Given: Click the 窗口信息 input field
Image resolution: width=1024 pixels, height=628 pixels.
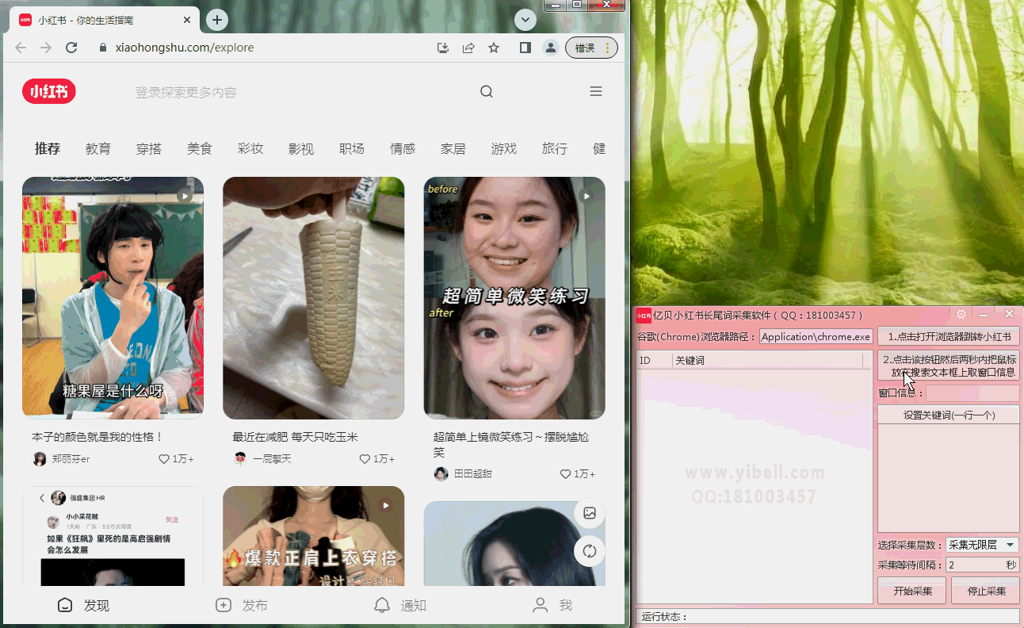Looking at the screenshot, I should [x=972, y=393].
